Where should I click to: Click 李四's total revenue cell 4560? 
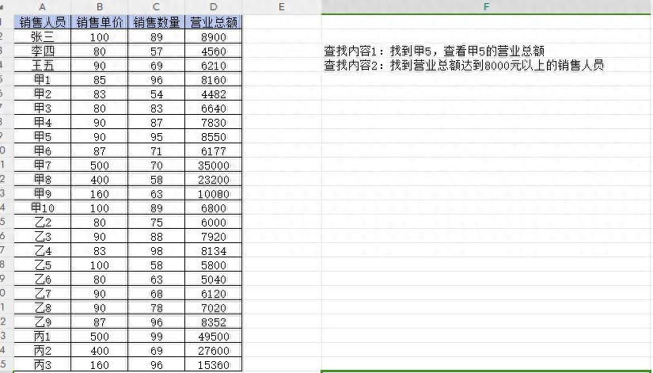[x=213, y=51]
